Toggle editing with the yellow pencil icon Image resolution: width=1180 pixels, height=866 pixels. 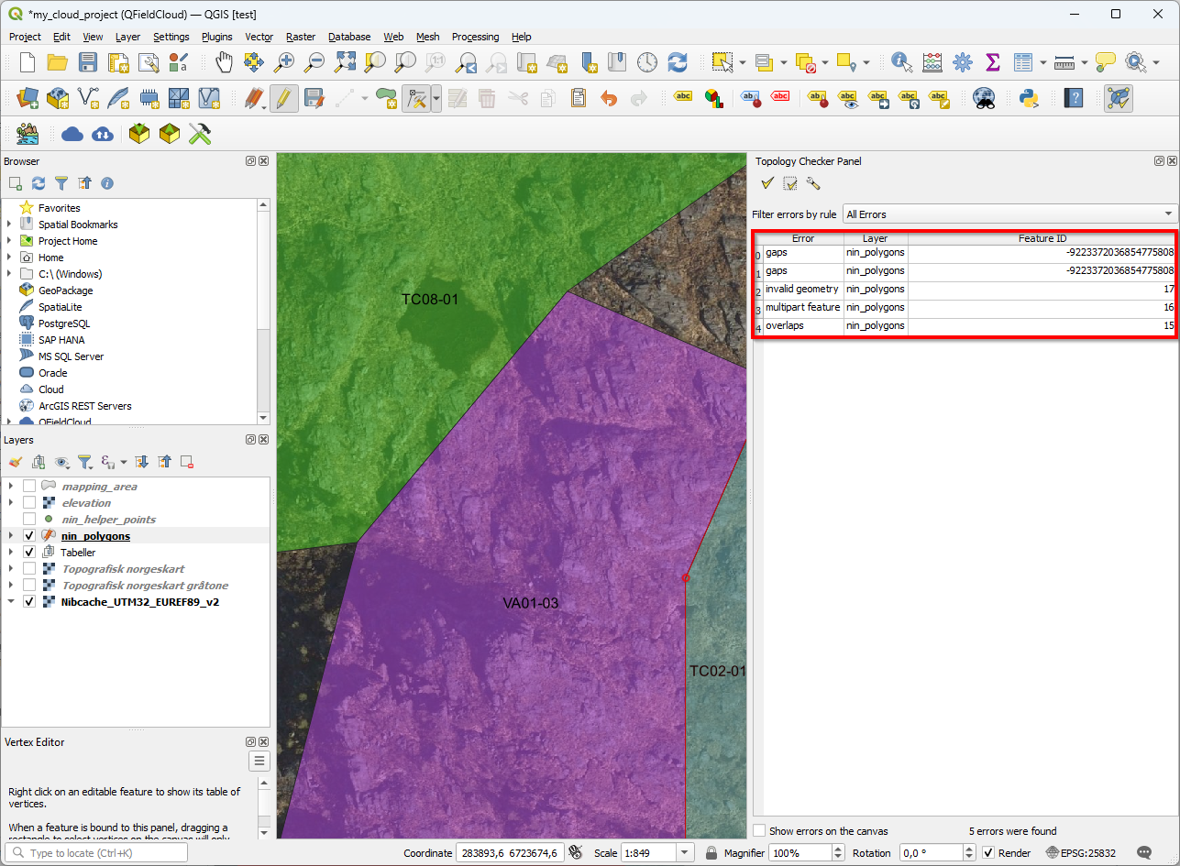point(284,98)
